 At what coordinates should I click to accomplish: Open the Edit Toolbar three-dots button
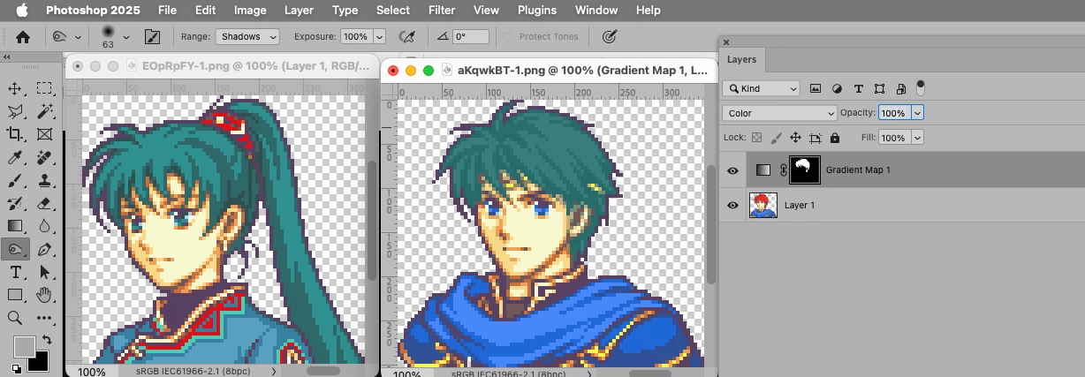[x=44, y=318]
